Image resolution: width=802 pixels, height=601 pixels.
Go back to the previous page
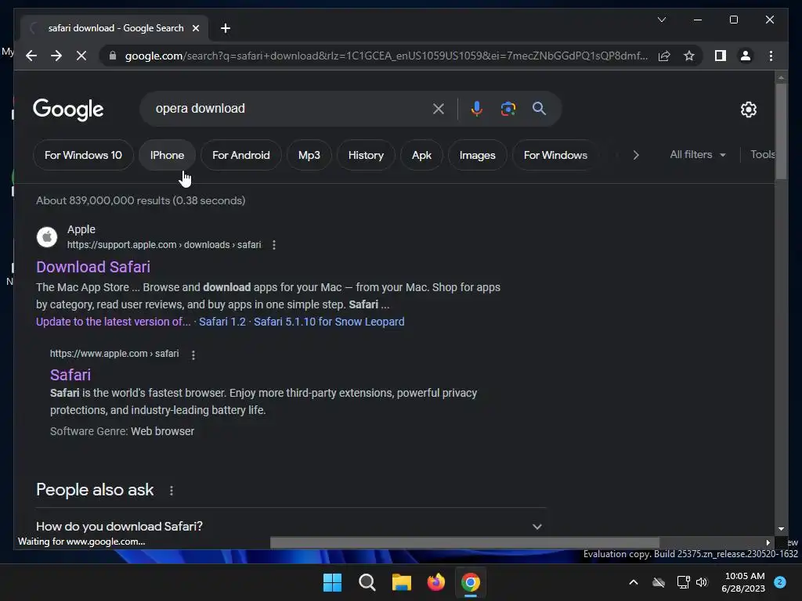[31, 56]
